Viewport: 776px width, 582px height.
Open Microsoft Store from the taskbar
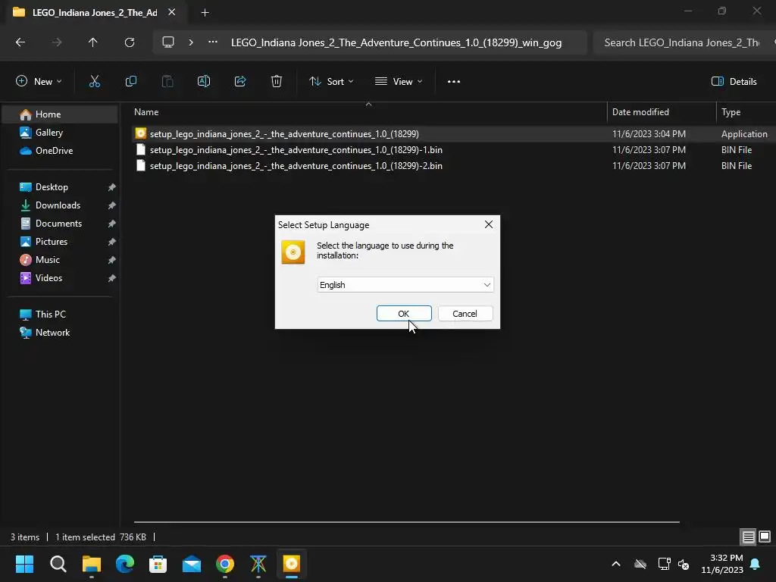tap(158, 564)
